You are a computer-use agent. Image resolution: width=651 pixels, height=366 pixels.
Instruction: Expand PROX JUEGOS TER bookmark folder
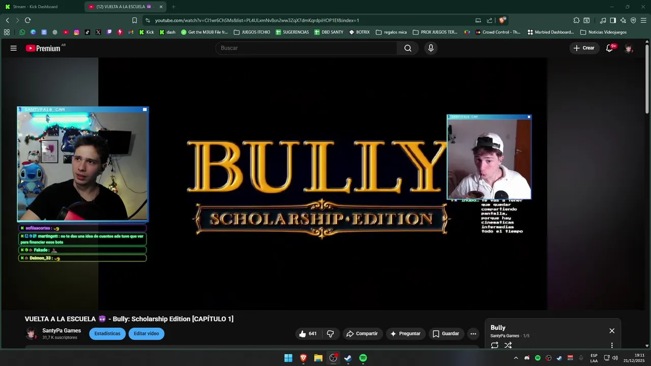tap(435, 32)
